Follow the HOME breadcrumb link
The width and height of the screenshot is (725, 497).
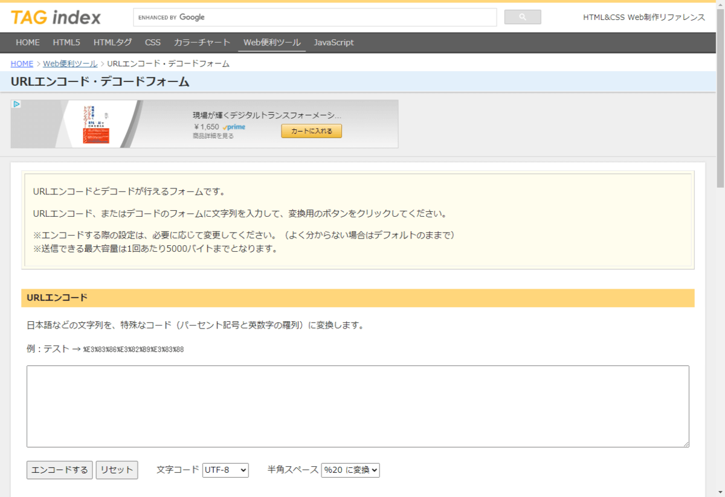coord(22,63)
